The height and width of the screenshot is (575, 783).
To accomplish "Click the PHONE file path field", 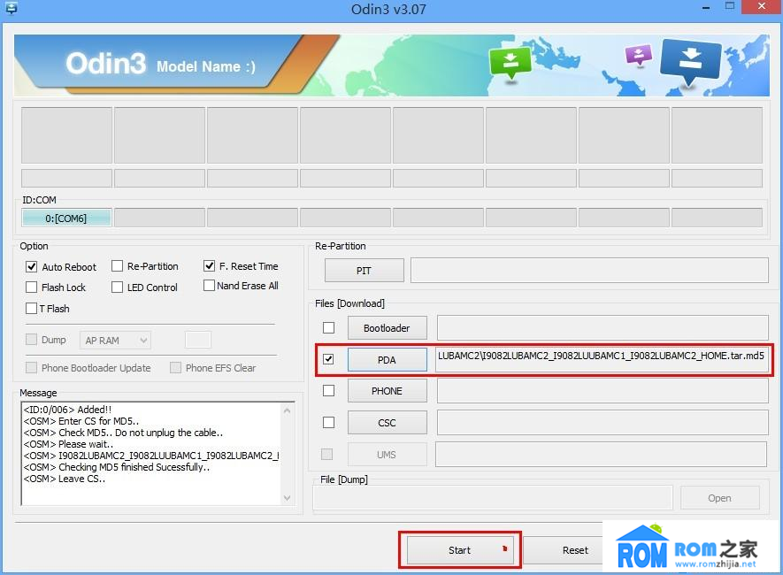I will [x=603, y=391].
